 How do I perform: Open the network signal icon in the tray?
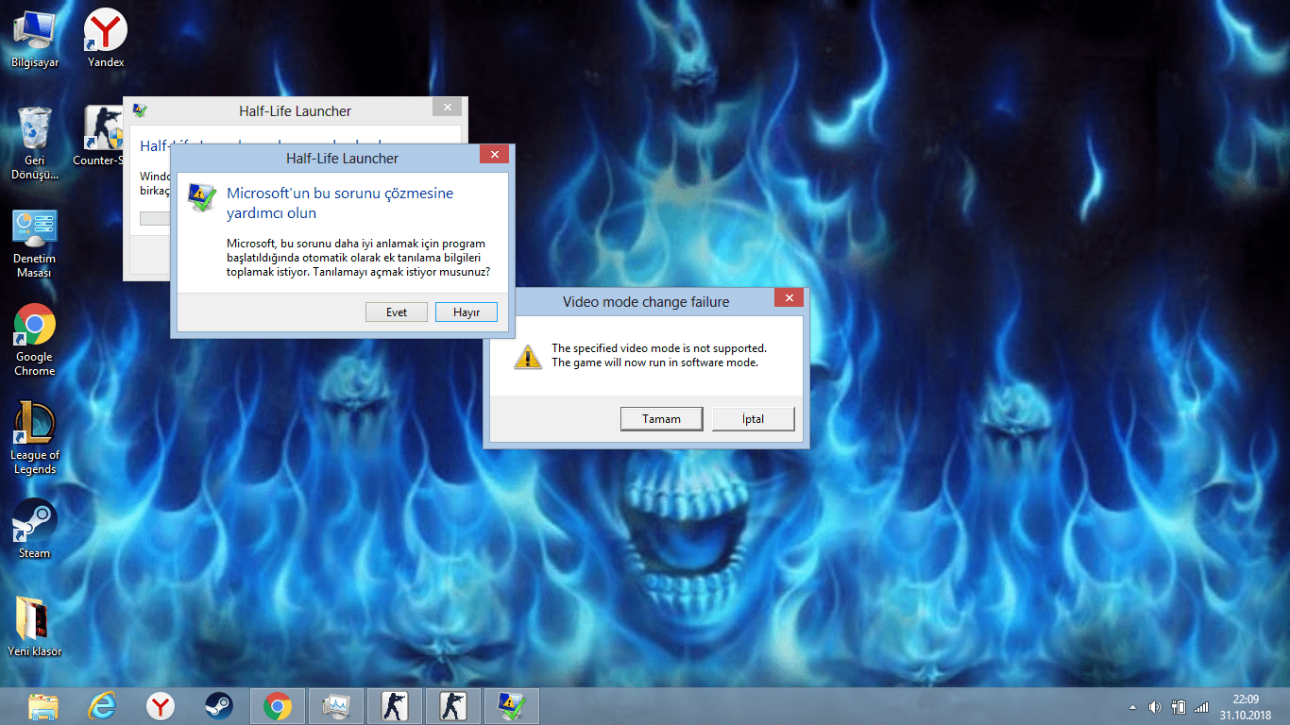click(x=1201, y=707)
